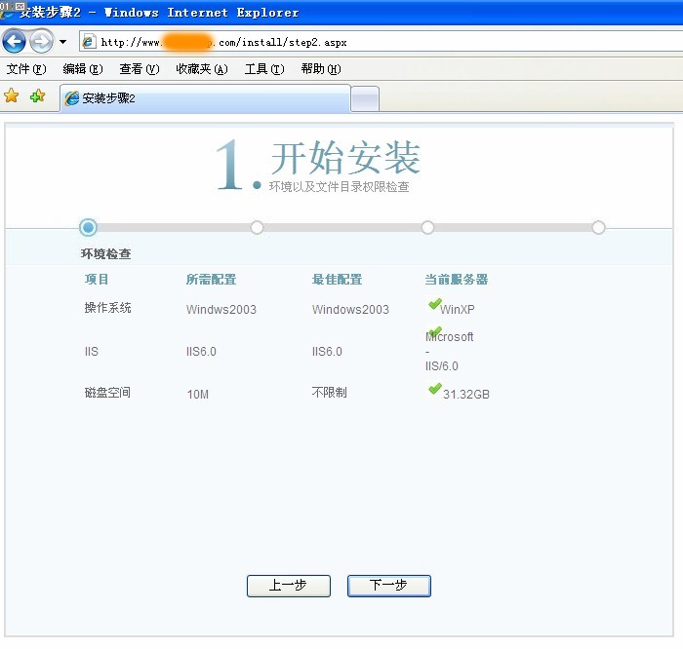Select the 安装步骤2 browser tab
Image resolution: width=683 pixels, height=649 pixels.
click(205, 98)
